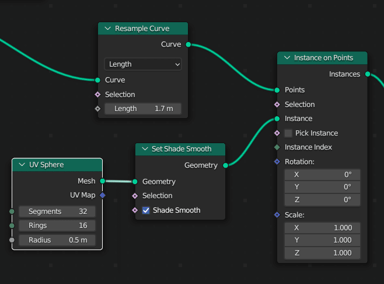Screen dimensions: 384x284
Task: Click the Segments value field
Action: coord(57,211)
